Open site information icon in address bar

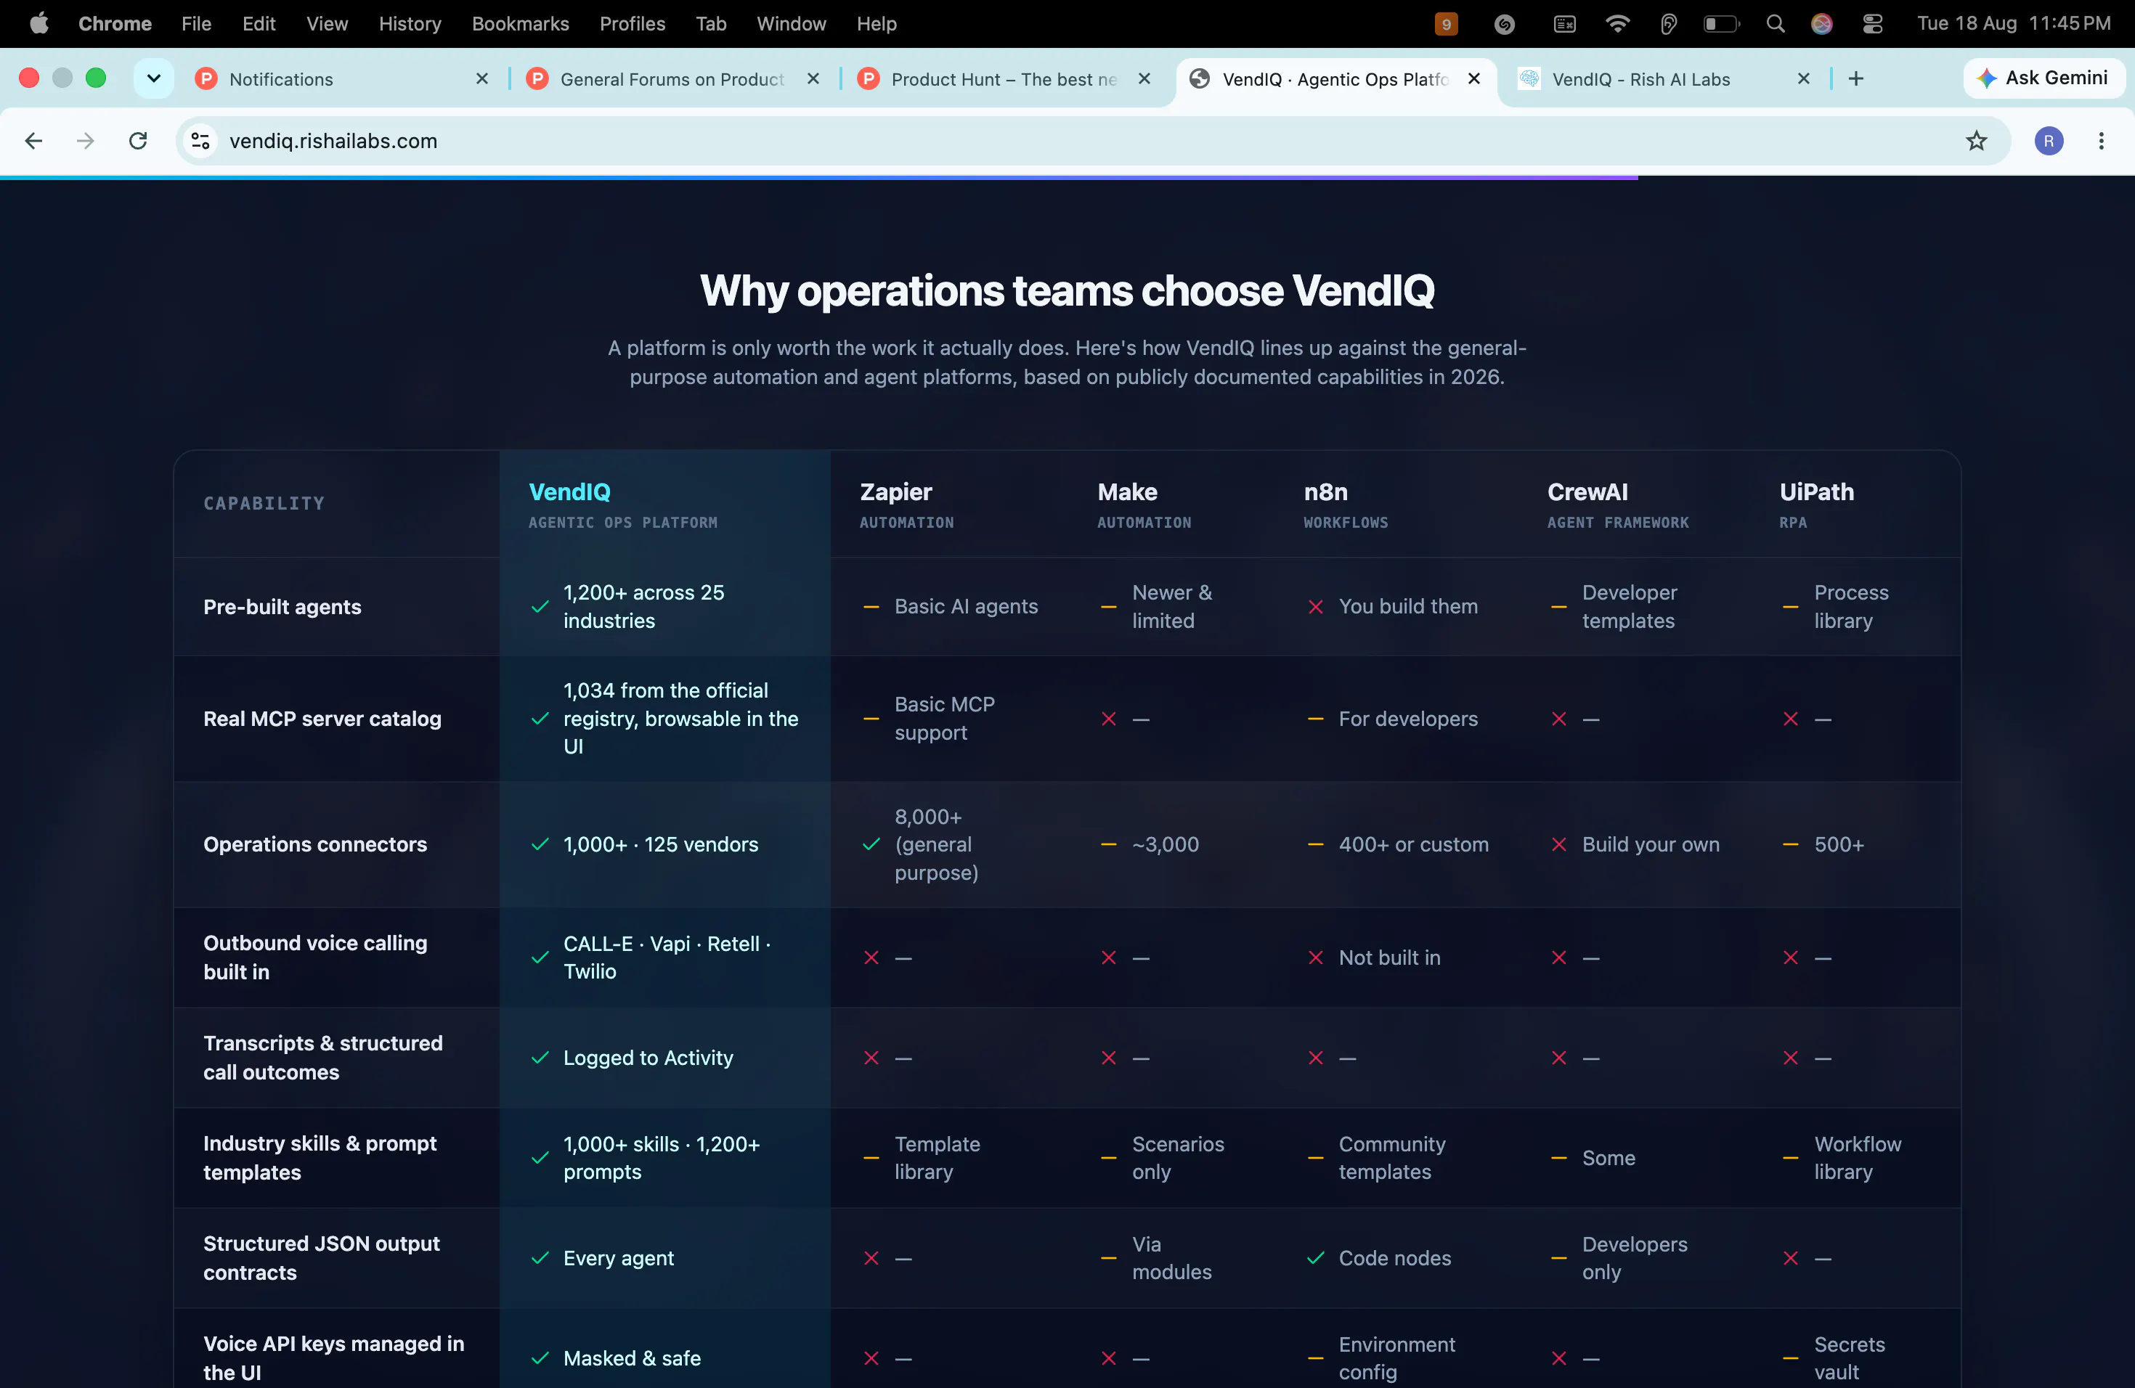[x=201, y=141]
